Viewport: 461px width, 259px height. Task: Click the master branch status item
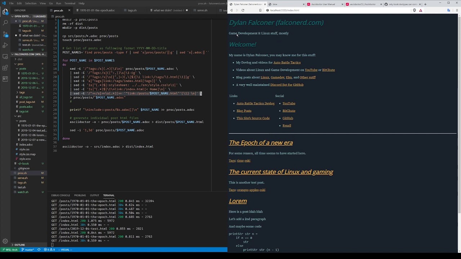tap(28, 250)
